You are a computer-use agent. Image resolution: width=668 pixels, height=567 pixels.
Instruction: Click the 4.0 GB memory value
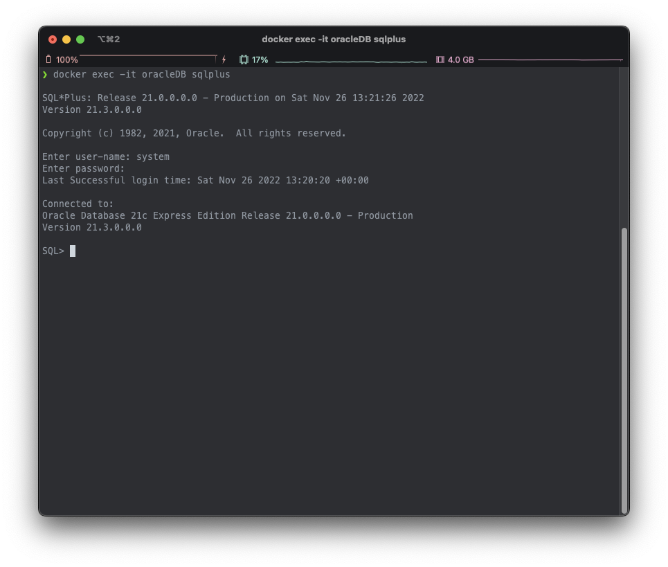(x=460, y=60)
